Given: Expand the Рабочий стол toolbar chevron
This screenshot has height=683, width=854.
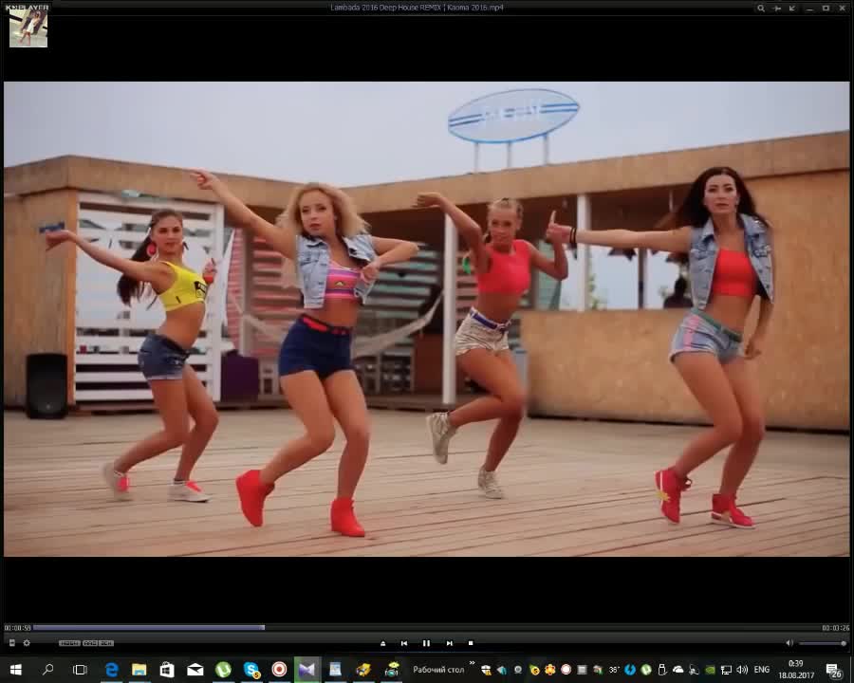Looking at the screenshot, I should 472,665.
